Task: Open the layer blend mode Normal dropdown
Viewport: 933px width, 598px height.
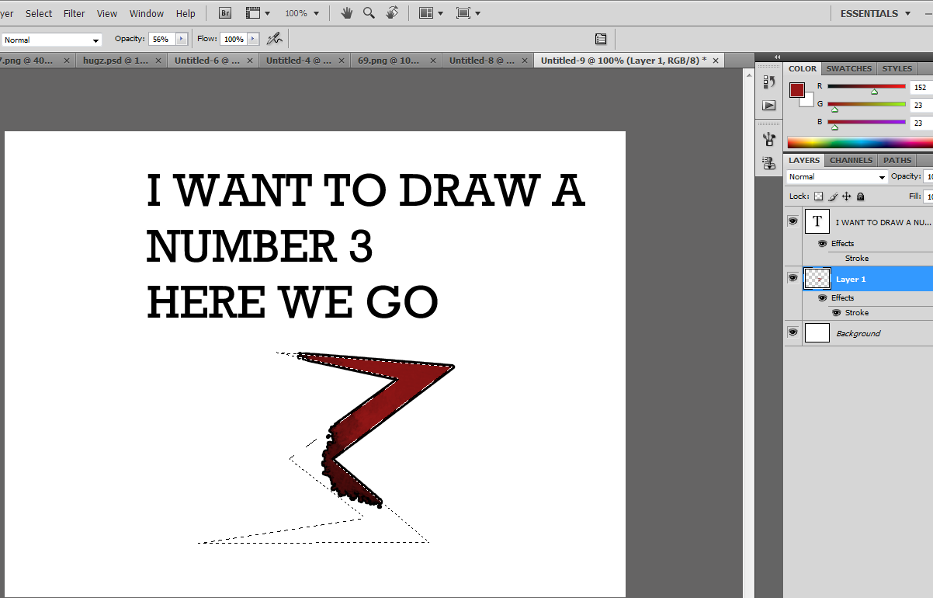Action: (836, 177)
